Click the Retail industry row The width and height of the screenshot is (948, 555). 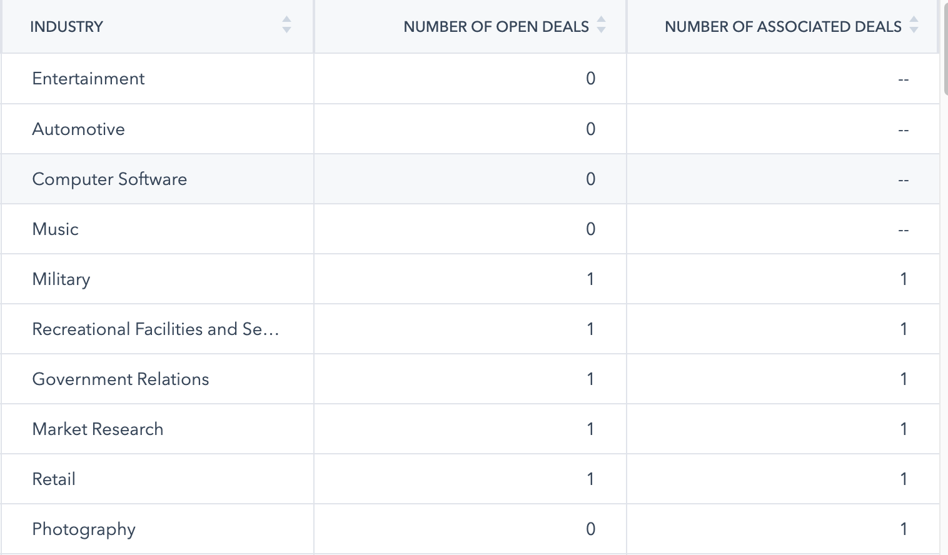(x=54, y=479)
